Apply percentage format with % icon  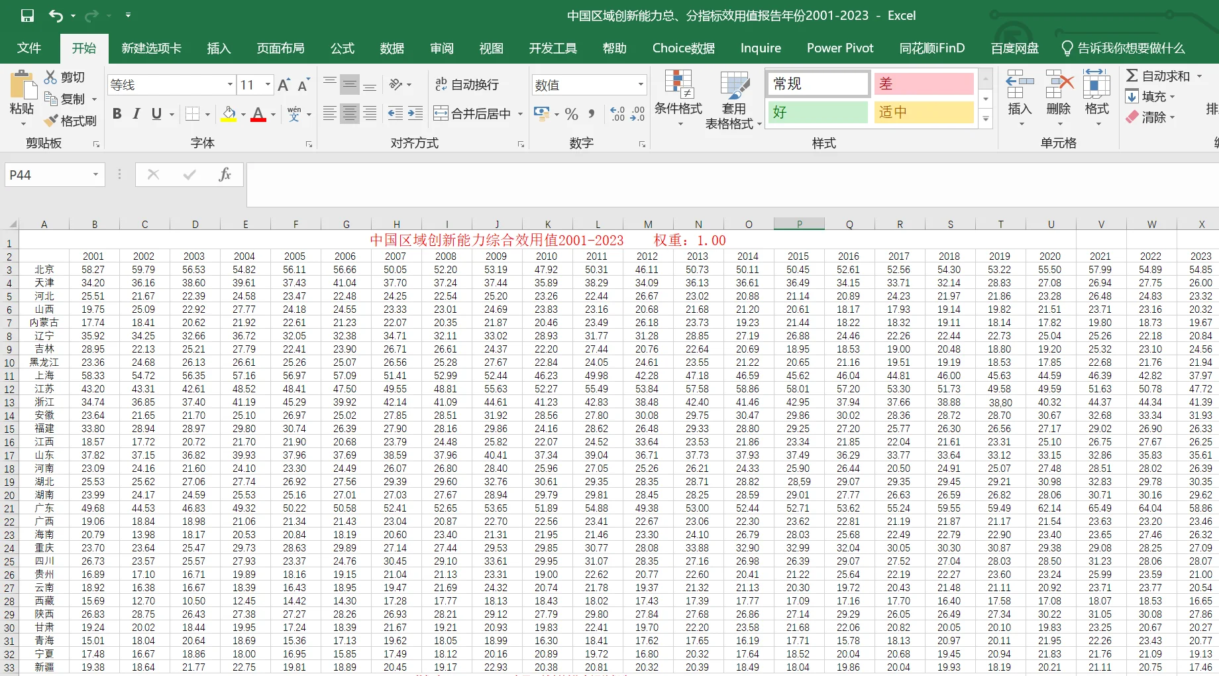[x=571, y=113]
